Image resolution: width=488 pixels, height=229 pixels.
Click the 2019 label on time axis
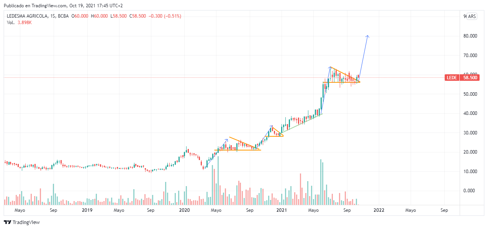[87, 210]
